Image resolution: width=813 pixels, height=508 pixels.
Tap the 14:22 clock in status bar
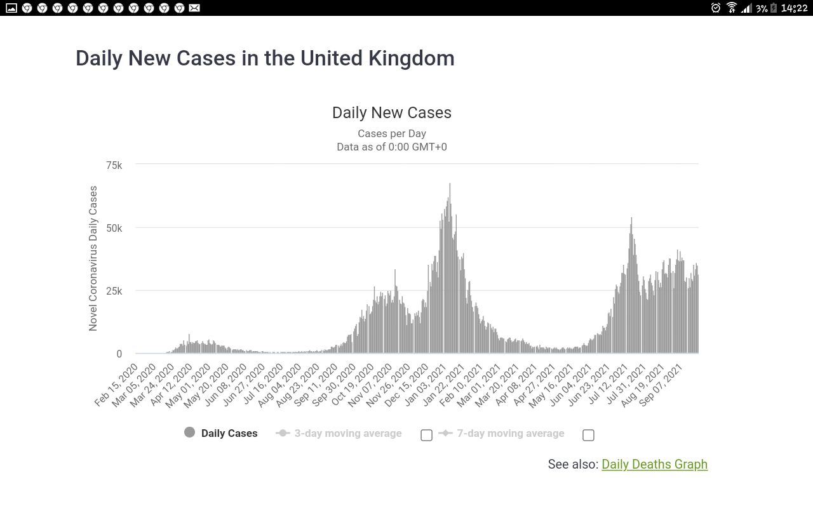tap(794, 8)
